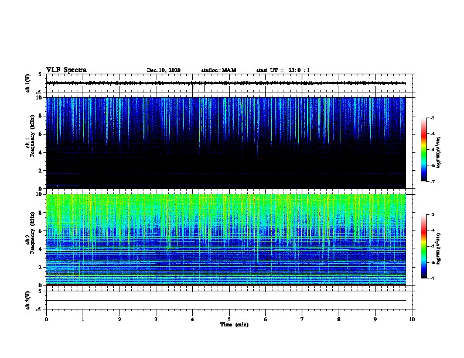Viewport: 464px width, 358px height.
Task: Click the "5" voltage tick on ch.1(V) panel
Action: [40, 74]
